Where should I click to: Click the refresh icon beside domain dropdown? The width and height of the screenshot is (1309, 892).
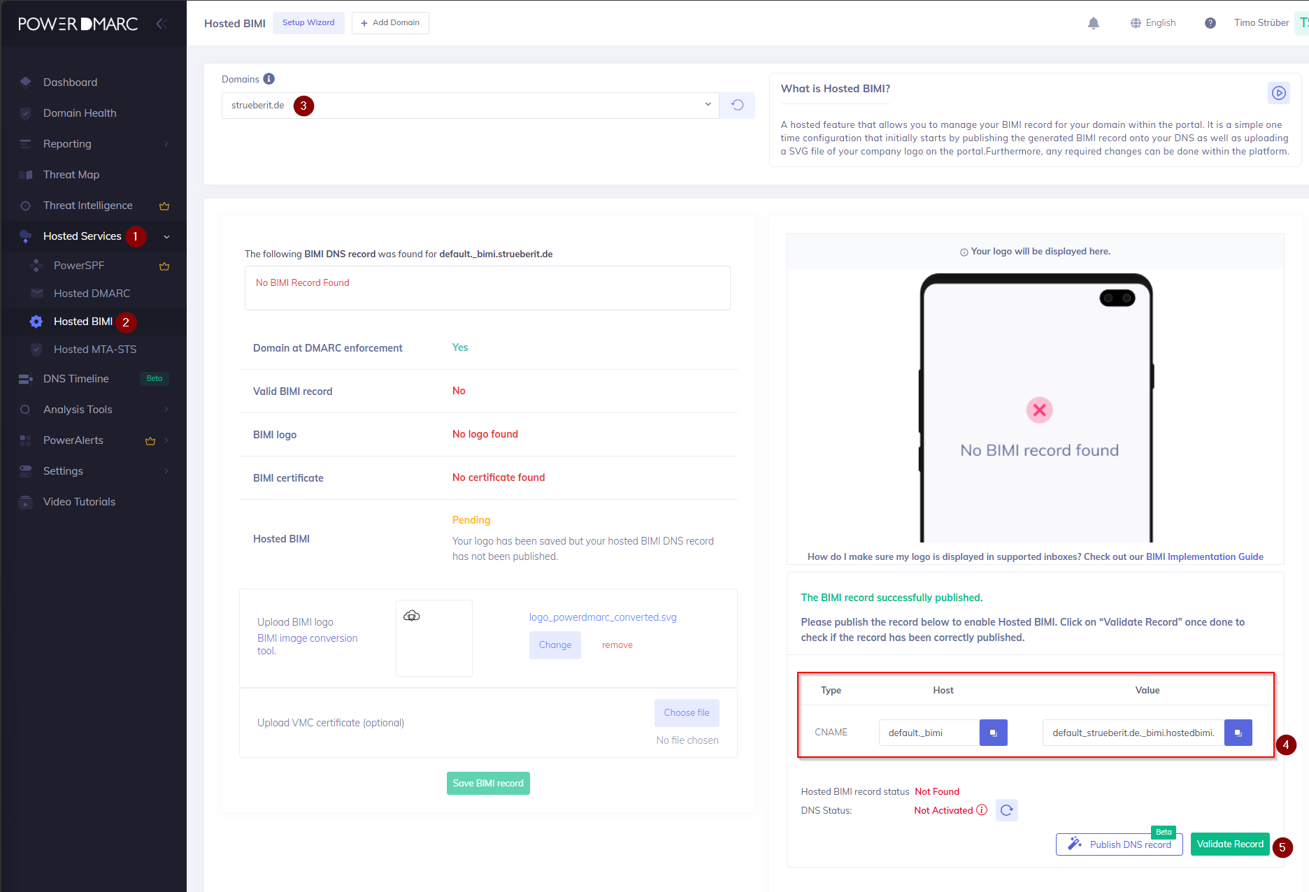click(x=737, y=106)
